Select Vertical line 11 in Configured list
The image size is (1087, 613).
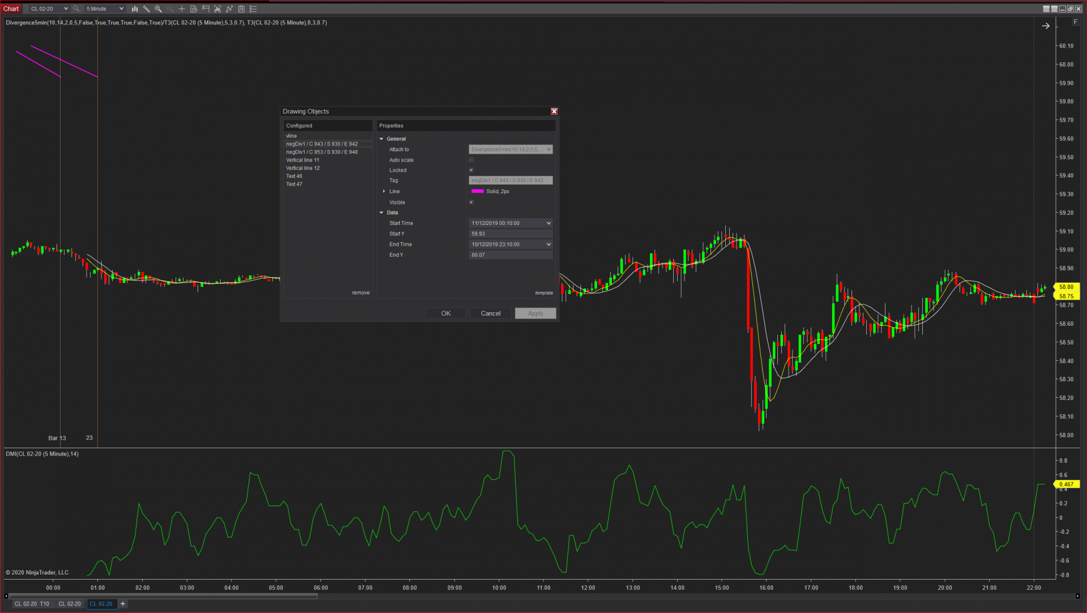point(302,160)
